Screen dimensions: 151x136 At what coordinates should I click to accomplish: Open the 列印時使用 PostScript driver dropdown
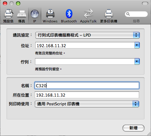coord(87,104)
